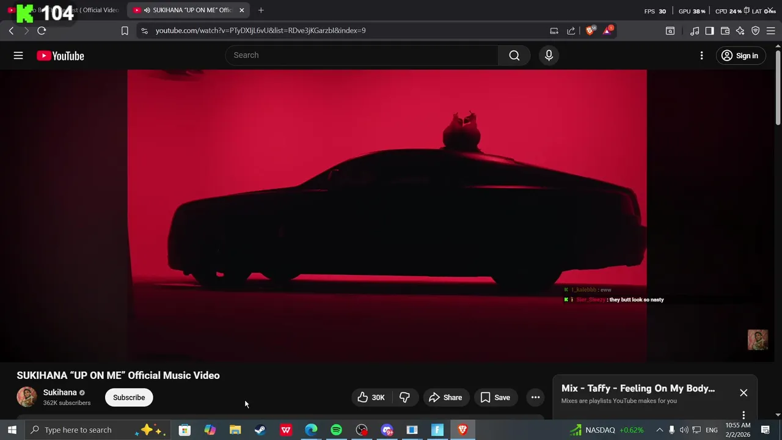
Task: Open Brave Rewards triangle icon
Action: tap(608, 31)
